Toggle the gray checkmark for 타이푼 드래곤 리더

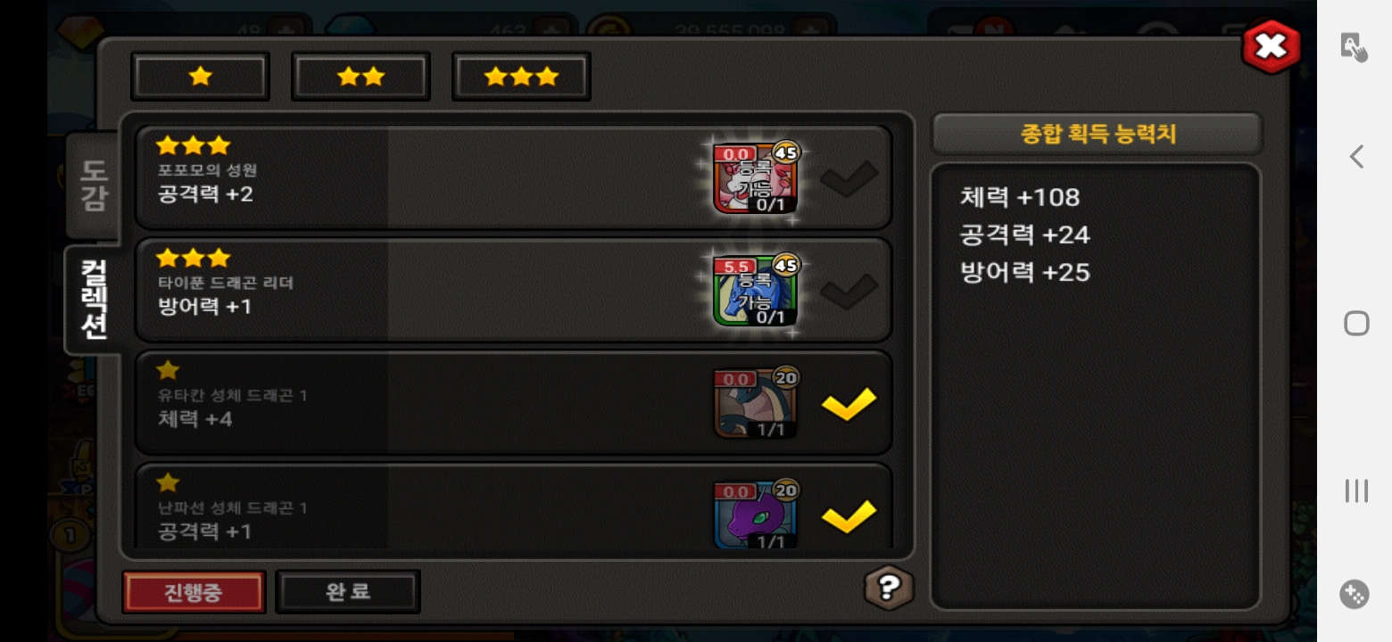coord(849,291)
